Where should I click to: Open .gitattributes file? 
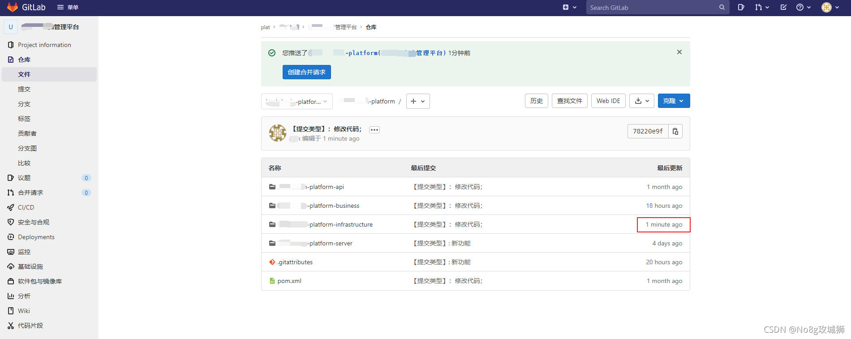point(295,262)
